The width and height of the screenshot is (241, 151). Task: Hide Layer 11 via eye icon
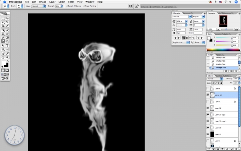208,134
